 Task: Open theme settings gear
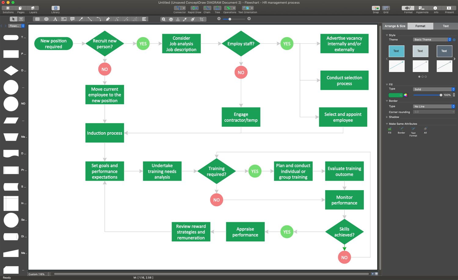tap(454, 40)
